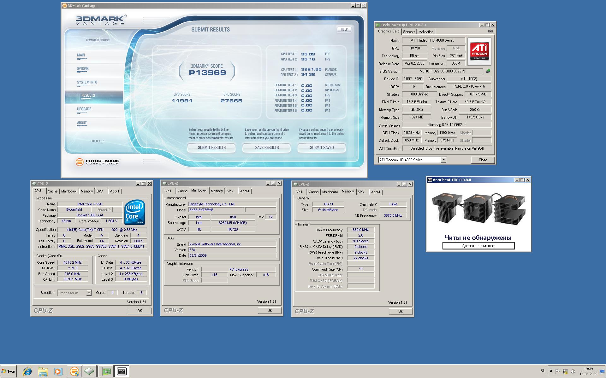Click OK in CPU-Z CPU window

tap(140, 311)
